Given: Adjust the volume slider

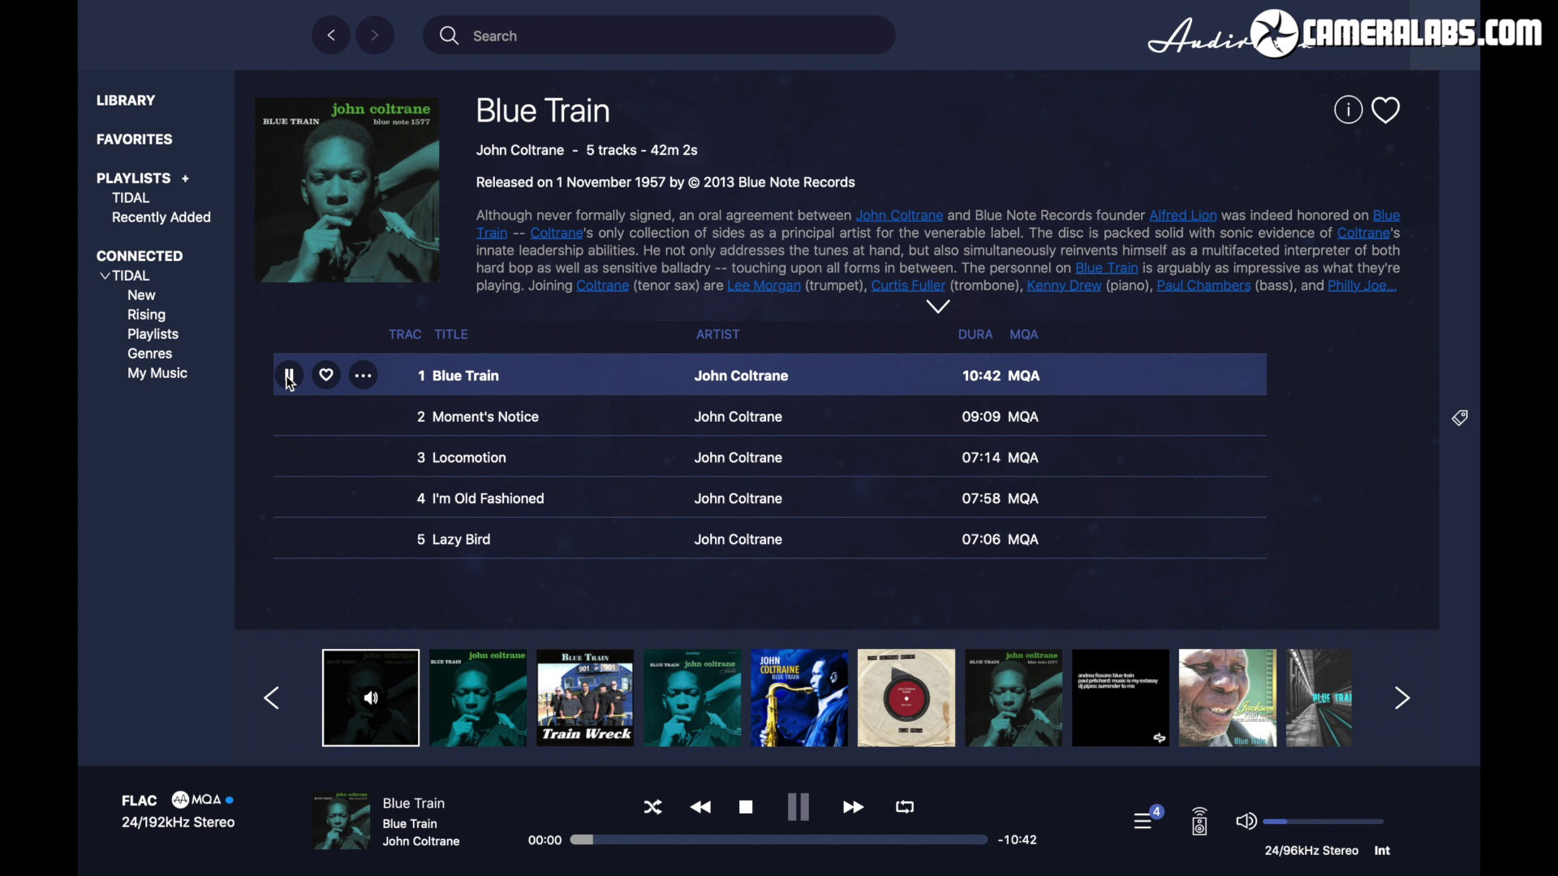Looking at the screenshot, I should [1323, 822].
